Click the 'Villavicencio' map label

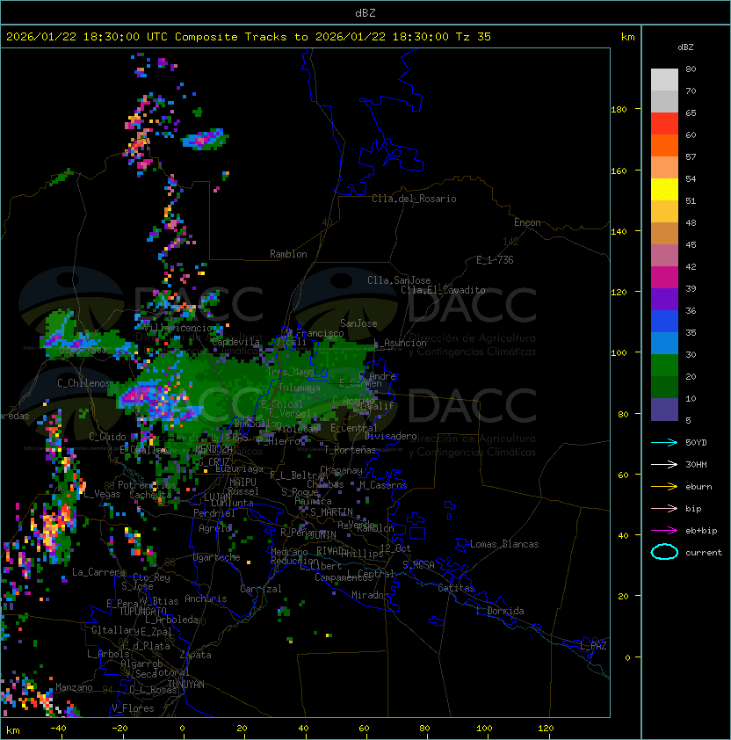(x=177, y=328)
